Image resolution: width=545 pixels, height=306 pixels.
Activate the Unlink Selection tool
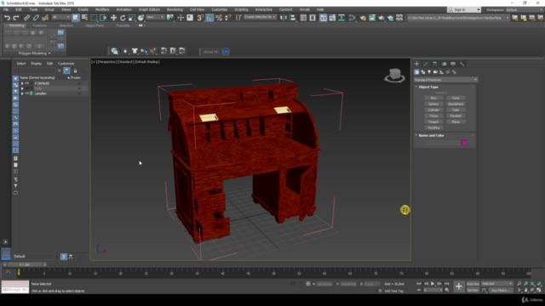36,18
